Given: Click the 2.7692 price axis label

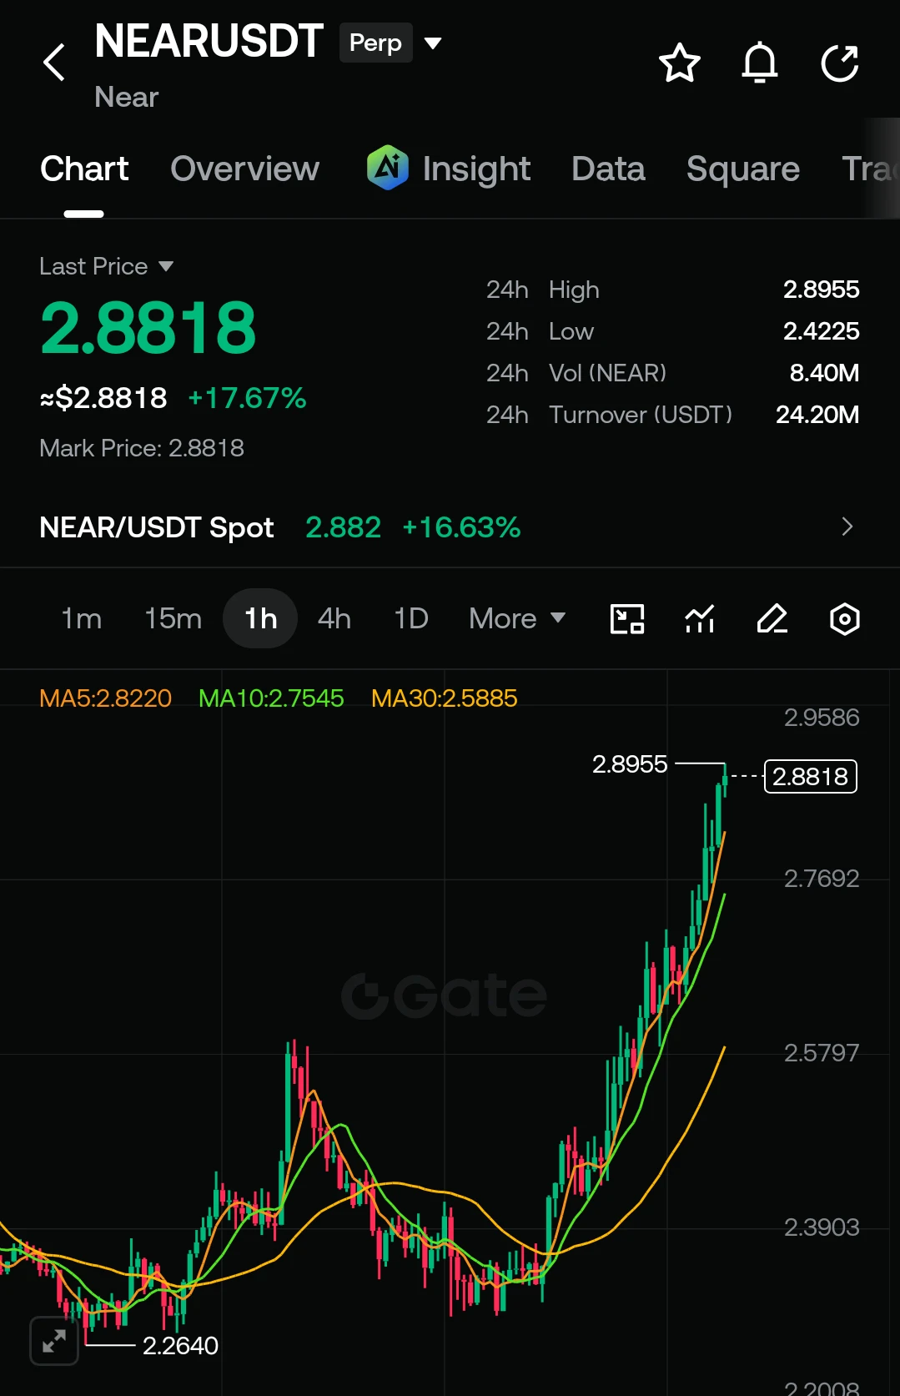Looking at the screenshot, I should [822, 878].
